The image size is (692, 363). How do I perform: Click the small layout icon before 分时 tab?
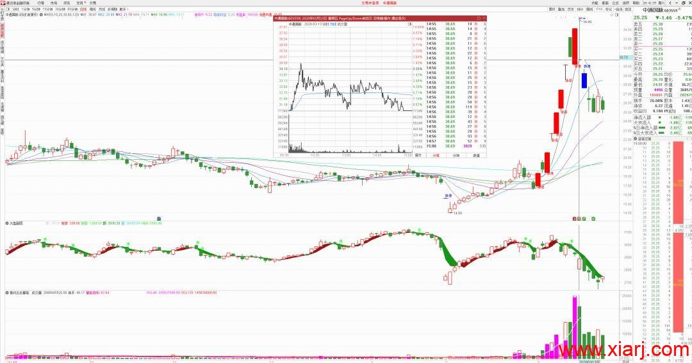click(x=8, y=9)
